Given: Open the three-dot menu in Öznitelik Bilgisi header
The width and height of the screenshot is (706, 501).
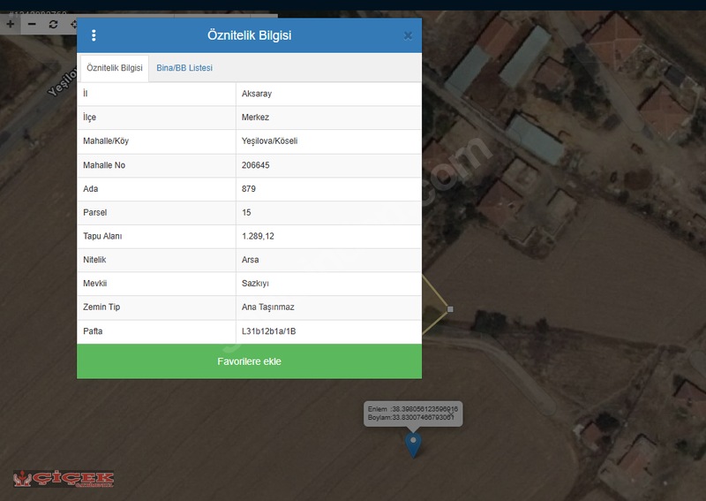Looking at the screenshot, I should 94,35.
